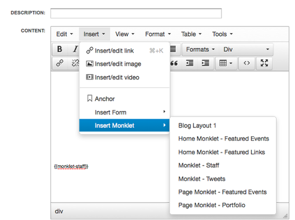
Task: Toggle bold formatting in toolbar
Action: (60, 49)
